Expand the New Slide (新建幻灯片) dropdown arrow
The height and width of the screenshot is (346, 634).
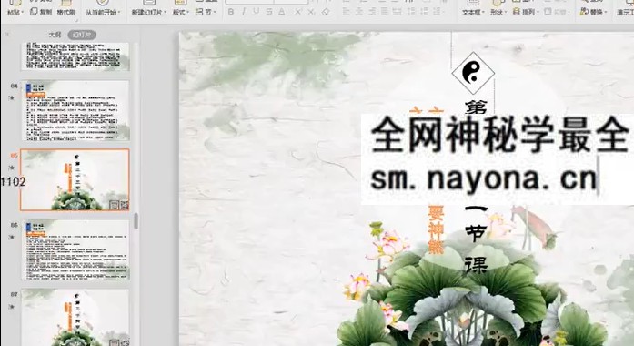click(165, 13)
